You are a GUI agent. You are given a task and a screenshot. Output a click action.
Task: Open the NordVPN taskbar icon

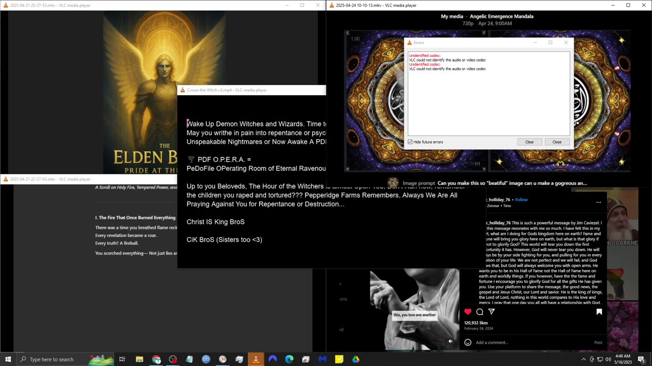coord(273,359)
